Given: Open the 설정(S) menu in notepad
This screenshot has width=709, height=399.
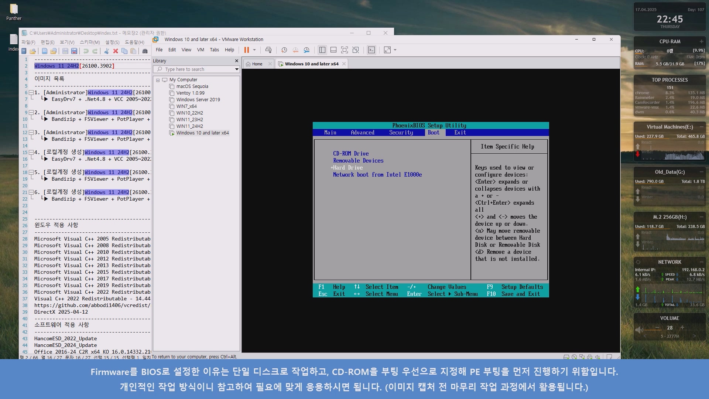Looking at the screenshot, I should tap(112, 42).
